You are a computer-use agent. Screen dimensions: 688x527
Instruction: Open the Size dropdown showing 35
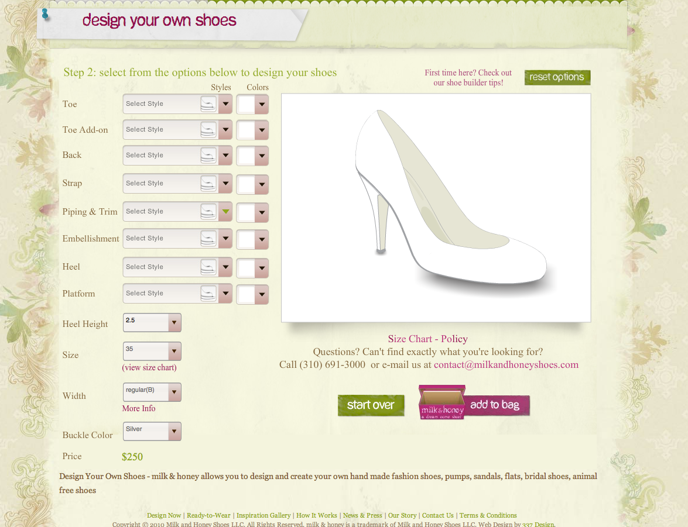(x=152, y=351)
